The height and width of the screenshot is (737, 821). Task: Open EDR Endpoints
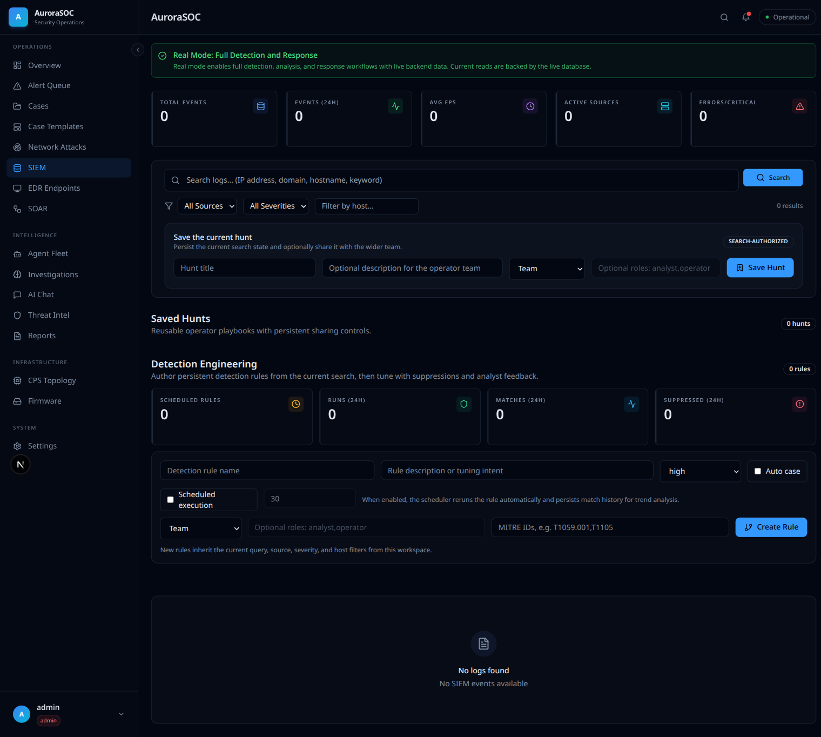tap(69, 188)
